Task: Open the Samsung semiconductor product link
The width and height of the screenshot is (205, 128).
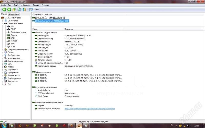Action: pyautogui.click(x=89, y=109)
